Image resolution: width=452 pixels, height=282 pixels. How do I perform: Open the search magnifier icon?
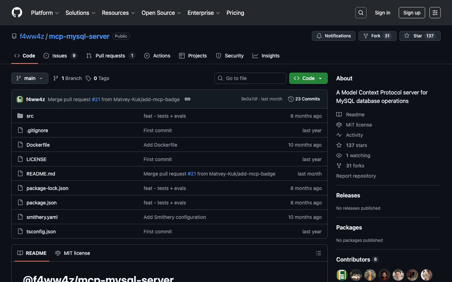coord(361,13)
